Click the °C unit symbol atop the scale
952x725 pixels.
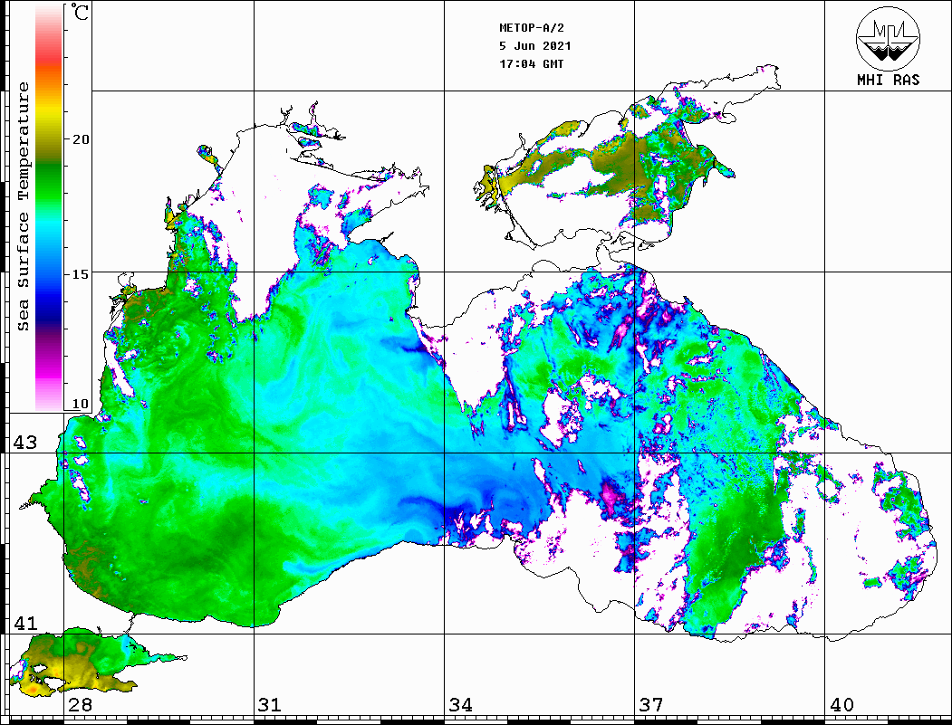81,14
